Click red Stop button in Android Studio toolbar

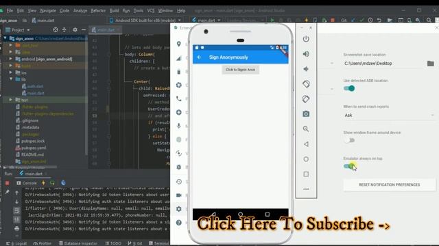333,20
